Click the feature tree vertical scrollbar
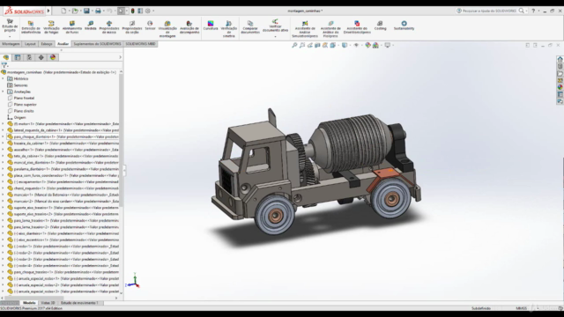Viewport: 564px width, 317px height. click(x=122, y=140)
